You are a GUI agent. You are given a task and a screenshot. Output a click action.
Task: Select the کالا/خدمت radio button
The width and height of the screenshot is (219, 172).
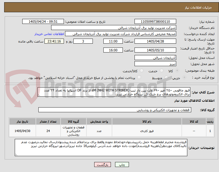click(x=142, y=71)
